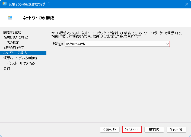Click the ネットワークの構成 page heading
191x137 pixels.
(38, 18)
